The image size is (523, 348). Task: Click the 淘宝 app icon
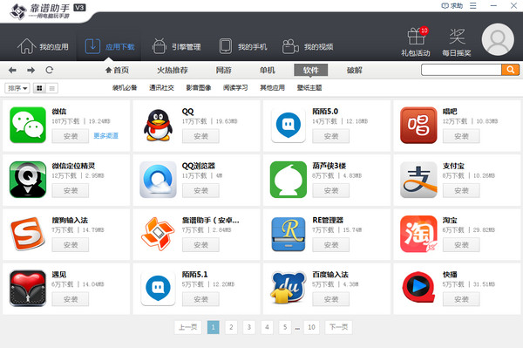coord(418,234)
